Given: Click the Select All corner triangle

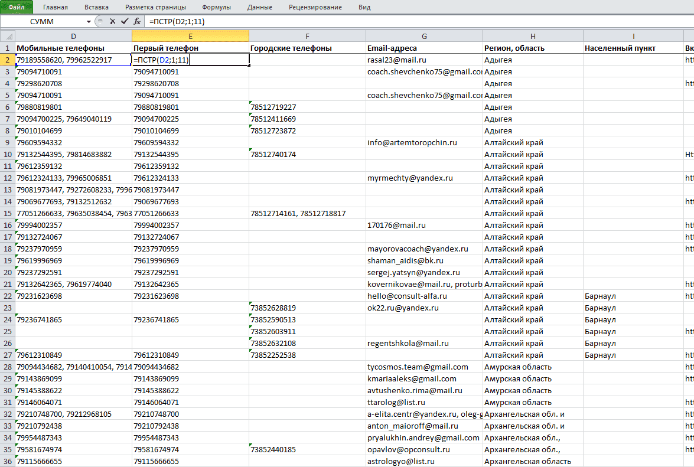Looking at the screenshot, I should click(8, 36).
